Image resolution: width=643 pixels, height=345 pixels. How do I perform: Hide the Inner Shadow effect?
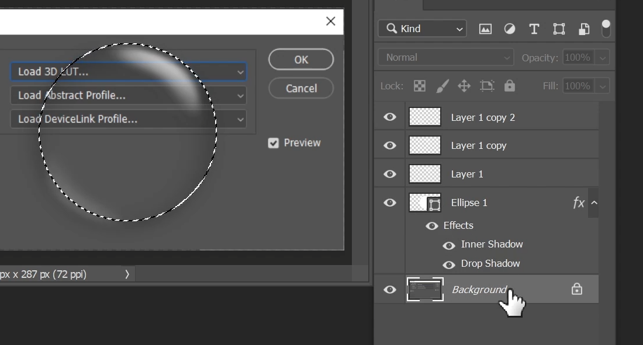[448, 245]
